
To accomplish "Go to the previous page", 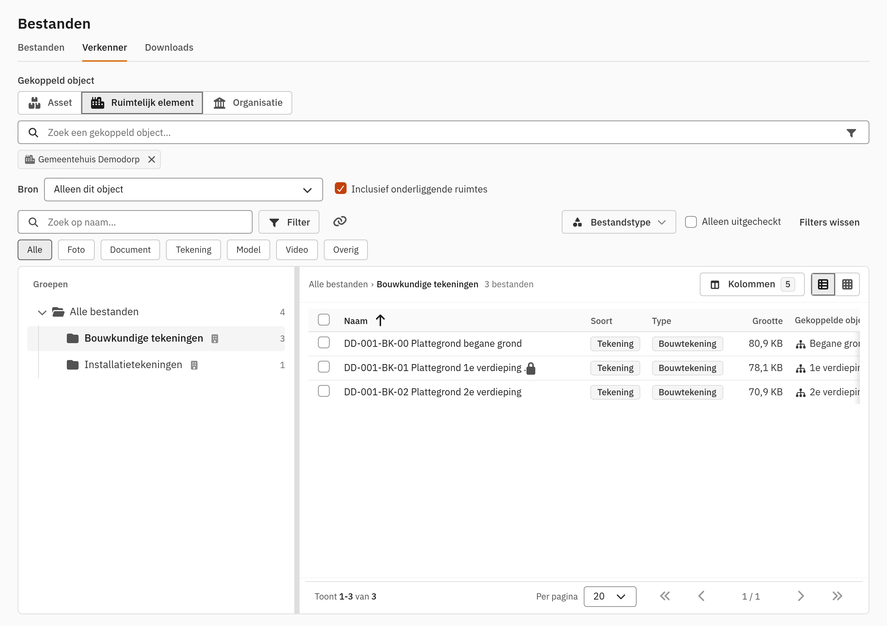I will (701, 596).
